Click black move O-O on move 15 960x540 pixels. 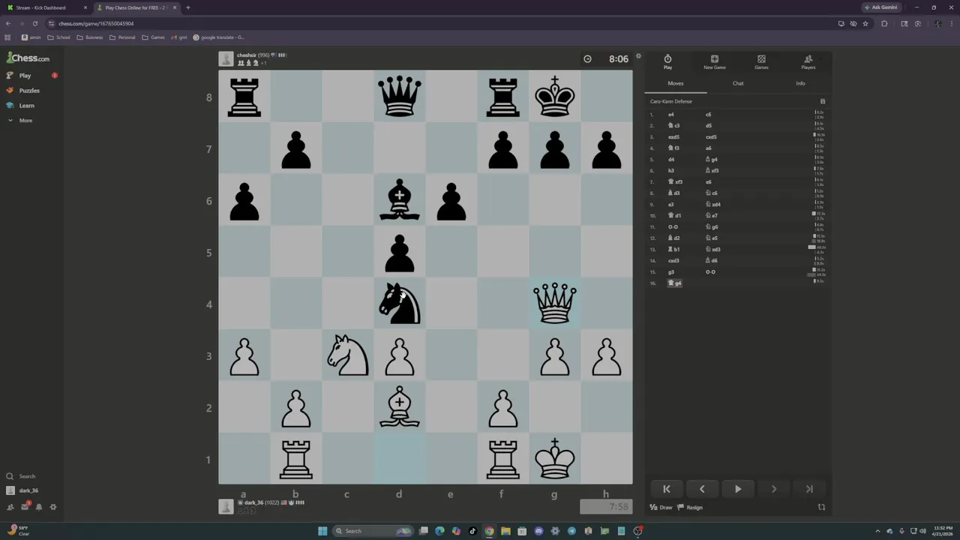pyautogui.click(x=710, y=271)
